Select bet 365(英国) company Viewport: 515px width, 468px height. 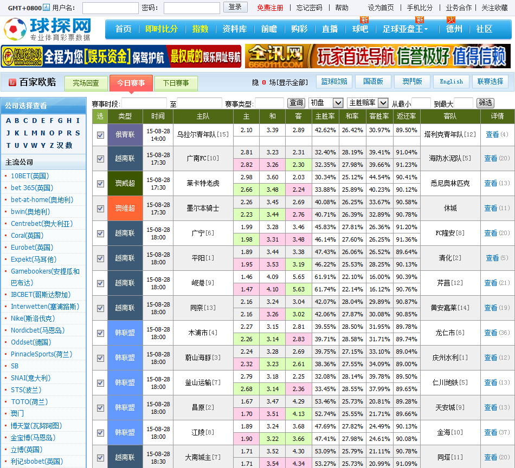coord(32,188)
